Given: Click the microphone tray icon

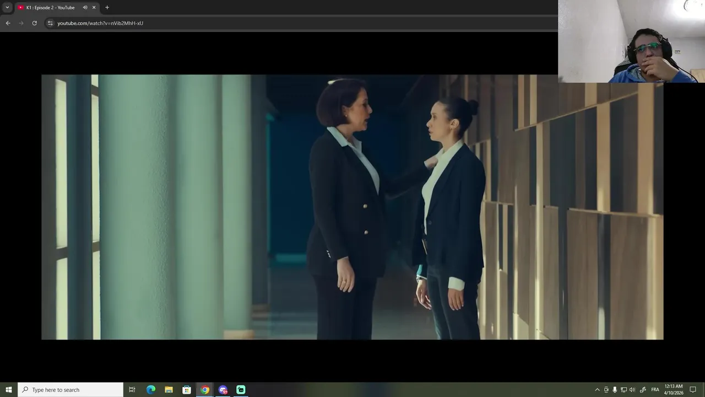Looking at the screenshot, I should 615,390.
